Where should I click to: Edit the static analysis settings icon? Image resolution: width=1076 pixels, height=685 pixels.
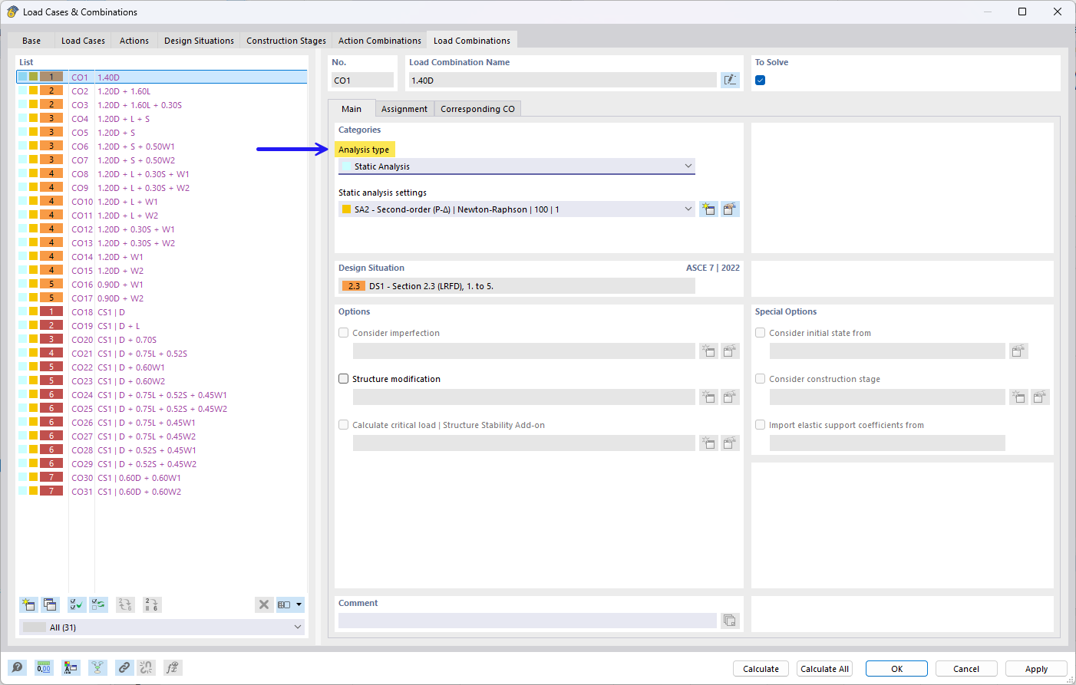tap(730, 209)
